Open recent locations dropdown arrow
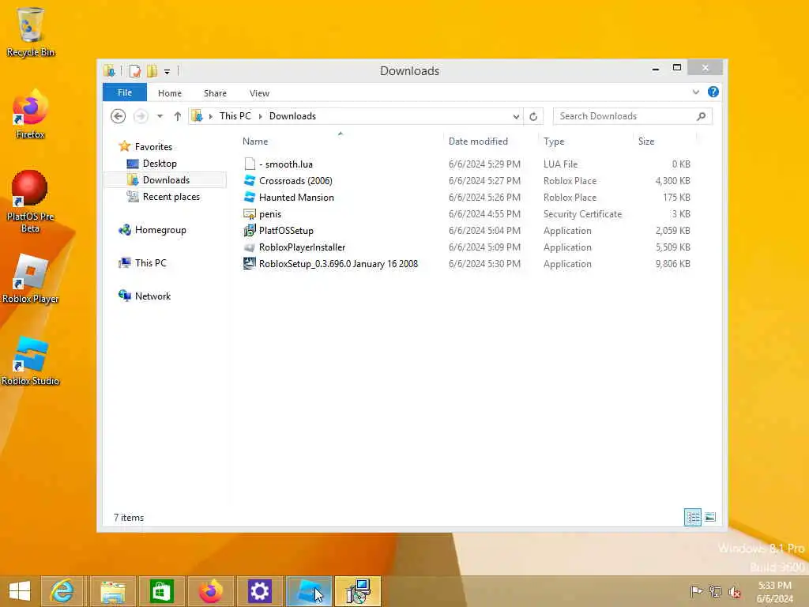This screenshot has height=607, width=809. 160,116
